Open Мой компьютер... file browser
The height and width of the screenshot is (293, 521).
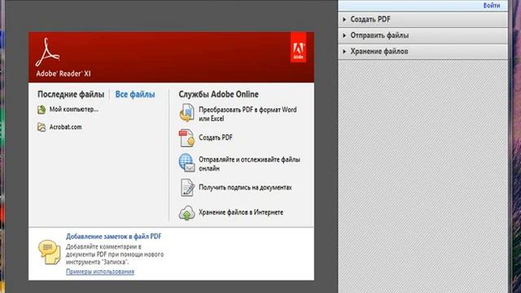74,109
